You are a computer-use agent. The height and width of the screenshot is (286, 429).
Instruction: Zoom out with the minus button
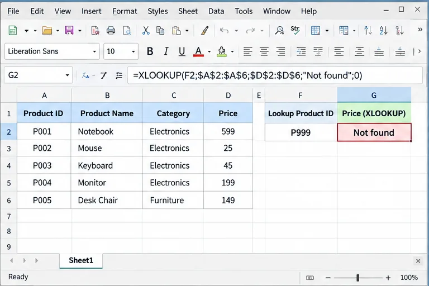pyautogui.click(x=328, y=278)
